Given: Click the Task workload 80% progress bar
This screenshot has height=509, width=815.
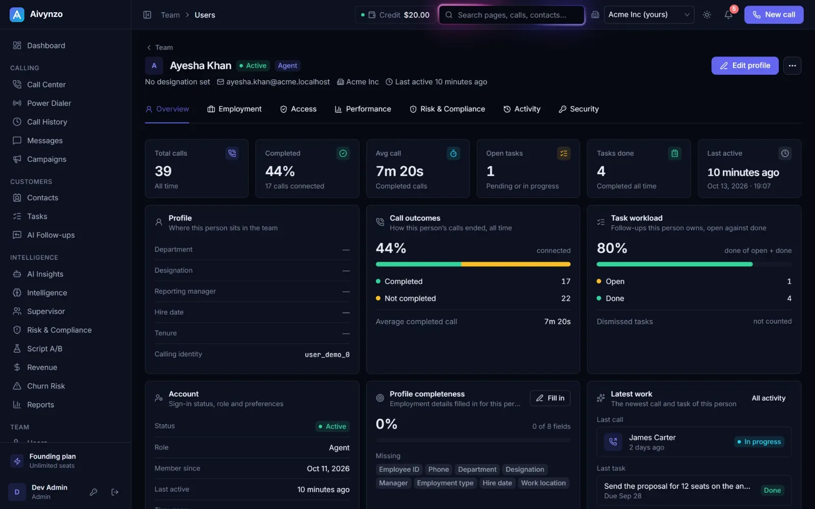Looking at the screenshot, I should tap(694, 264).
